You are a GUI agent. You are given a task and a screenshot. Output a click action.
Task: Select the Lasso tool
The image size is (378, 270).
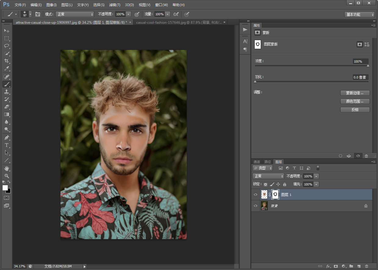6,46
